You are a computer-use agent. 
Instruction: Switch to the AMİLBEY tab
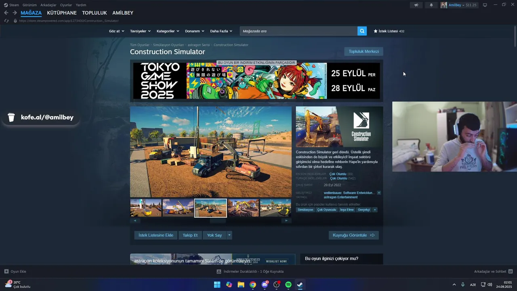click(x=123, y=13)
